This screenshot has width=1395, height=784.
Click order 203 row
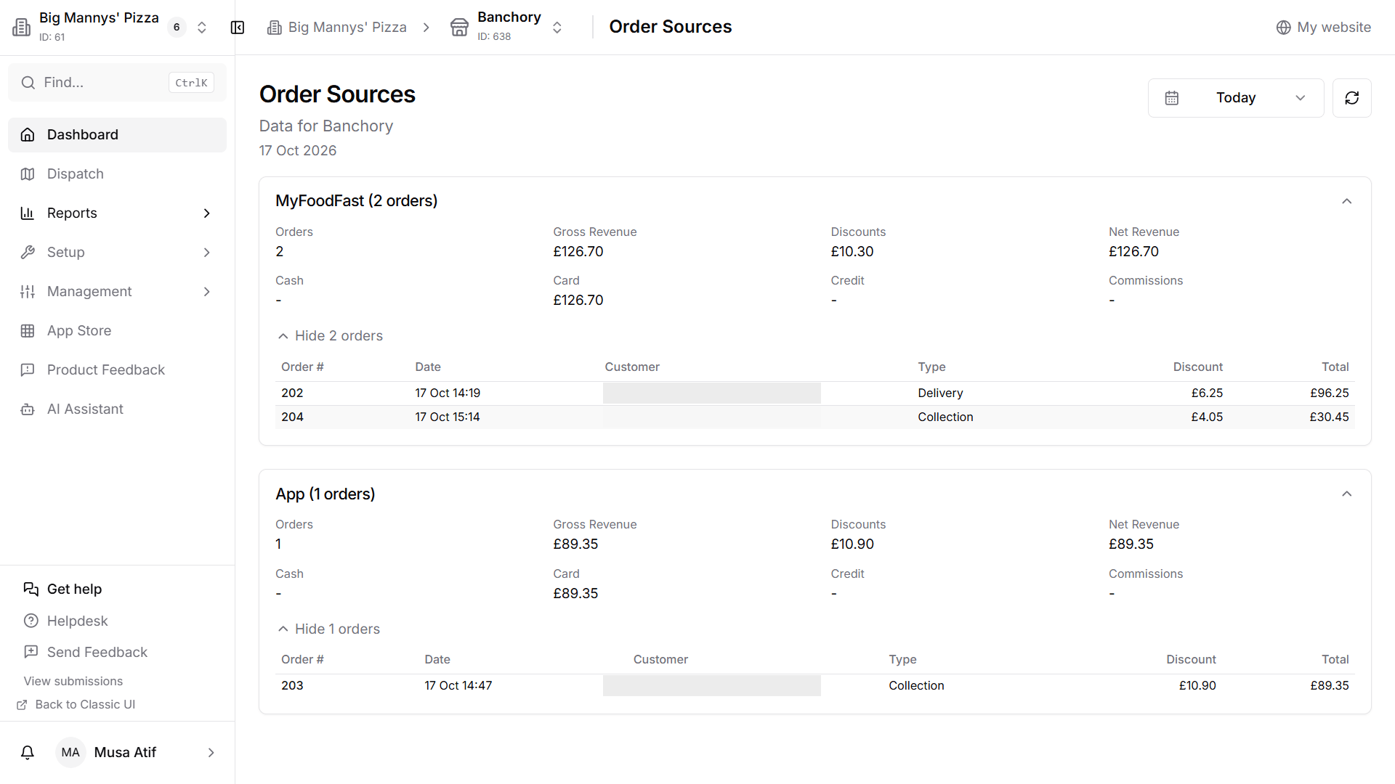coord(814,686)
